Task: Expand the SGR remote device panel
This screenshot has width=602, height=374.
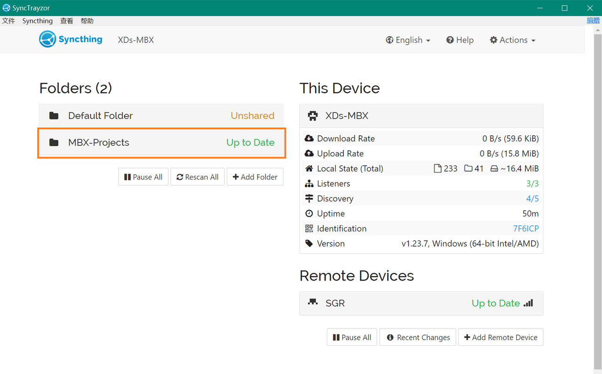Action: pyautogui.click(x=421, y=303)
